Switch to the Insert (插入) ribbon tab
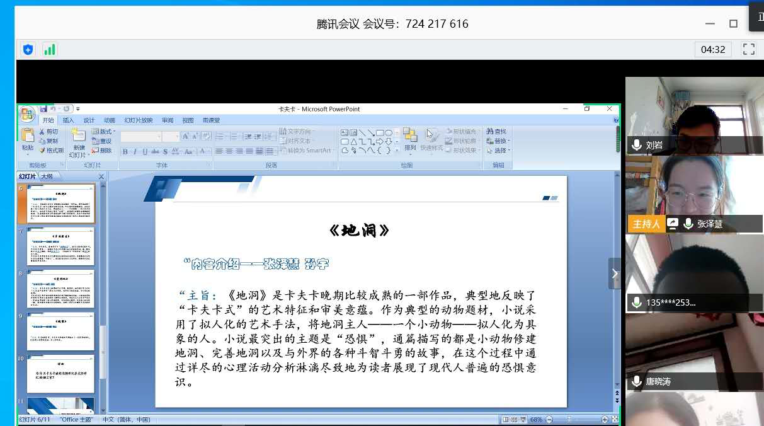The image size is (764, 426). click(68, 120)
